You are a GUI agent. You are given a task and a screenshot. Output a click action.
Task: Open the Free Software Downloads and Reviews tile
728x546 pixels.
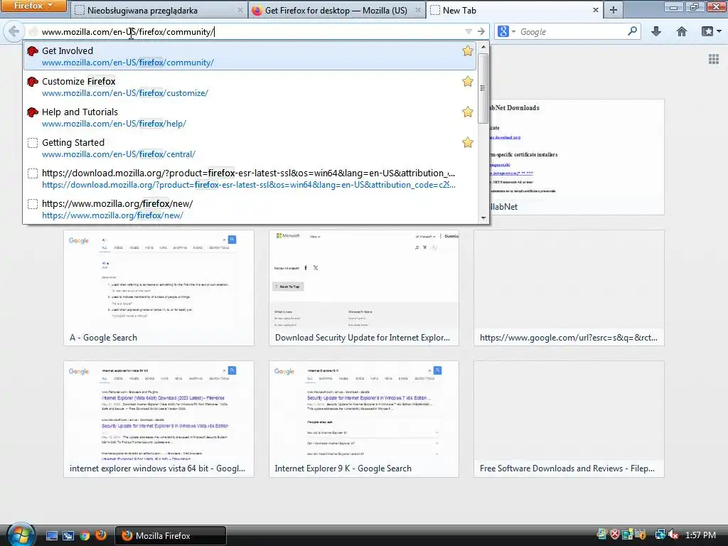tap(569, 419)
